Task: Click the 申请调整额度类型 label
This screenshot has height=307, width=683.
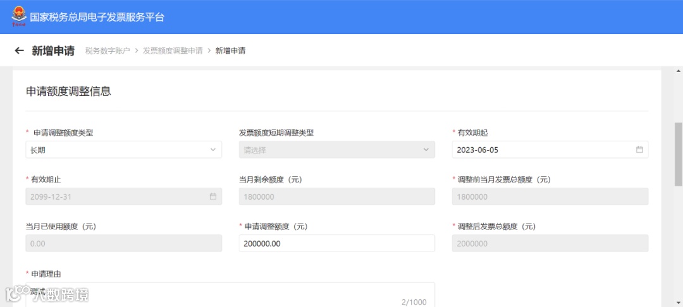Action: pos(63,133)
